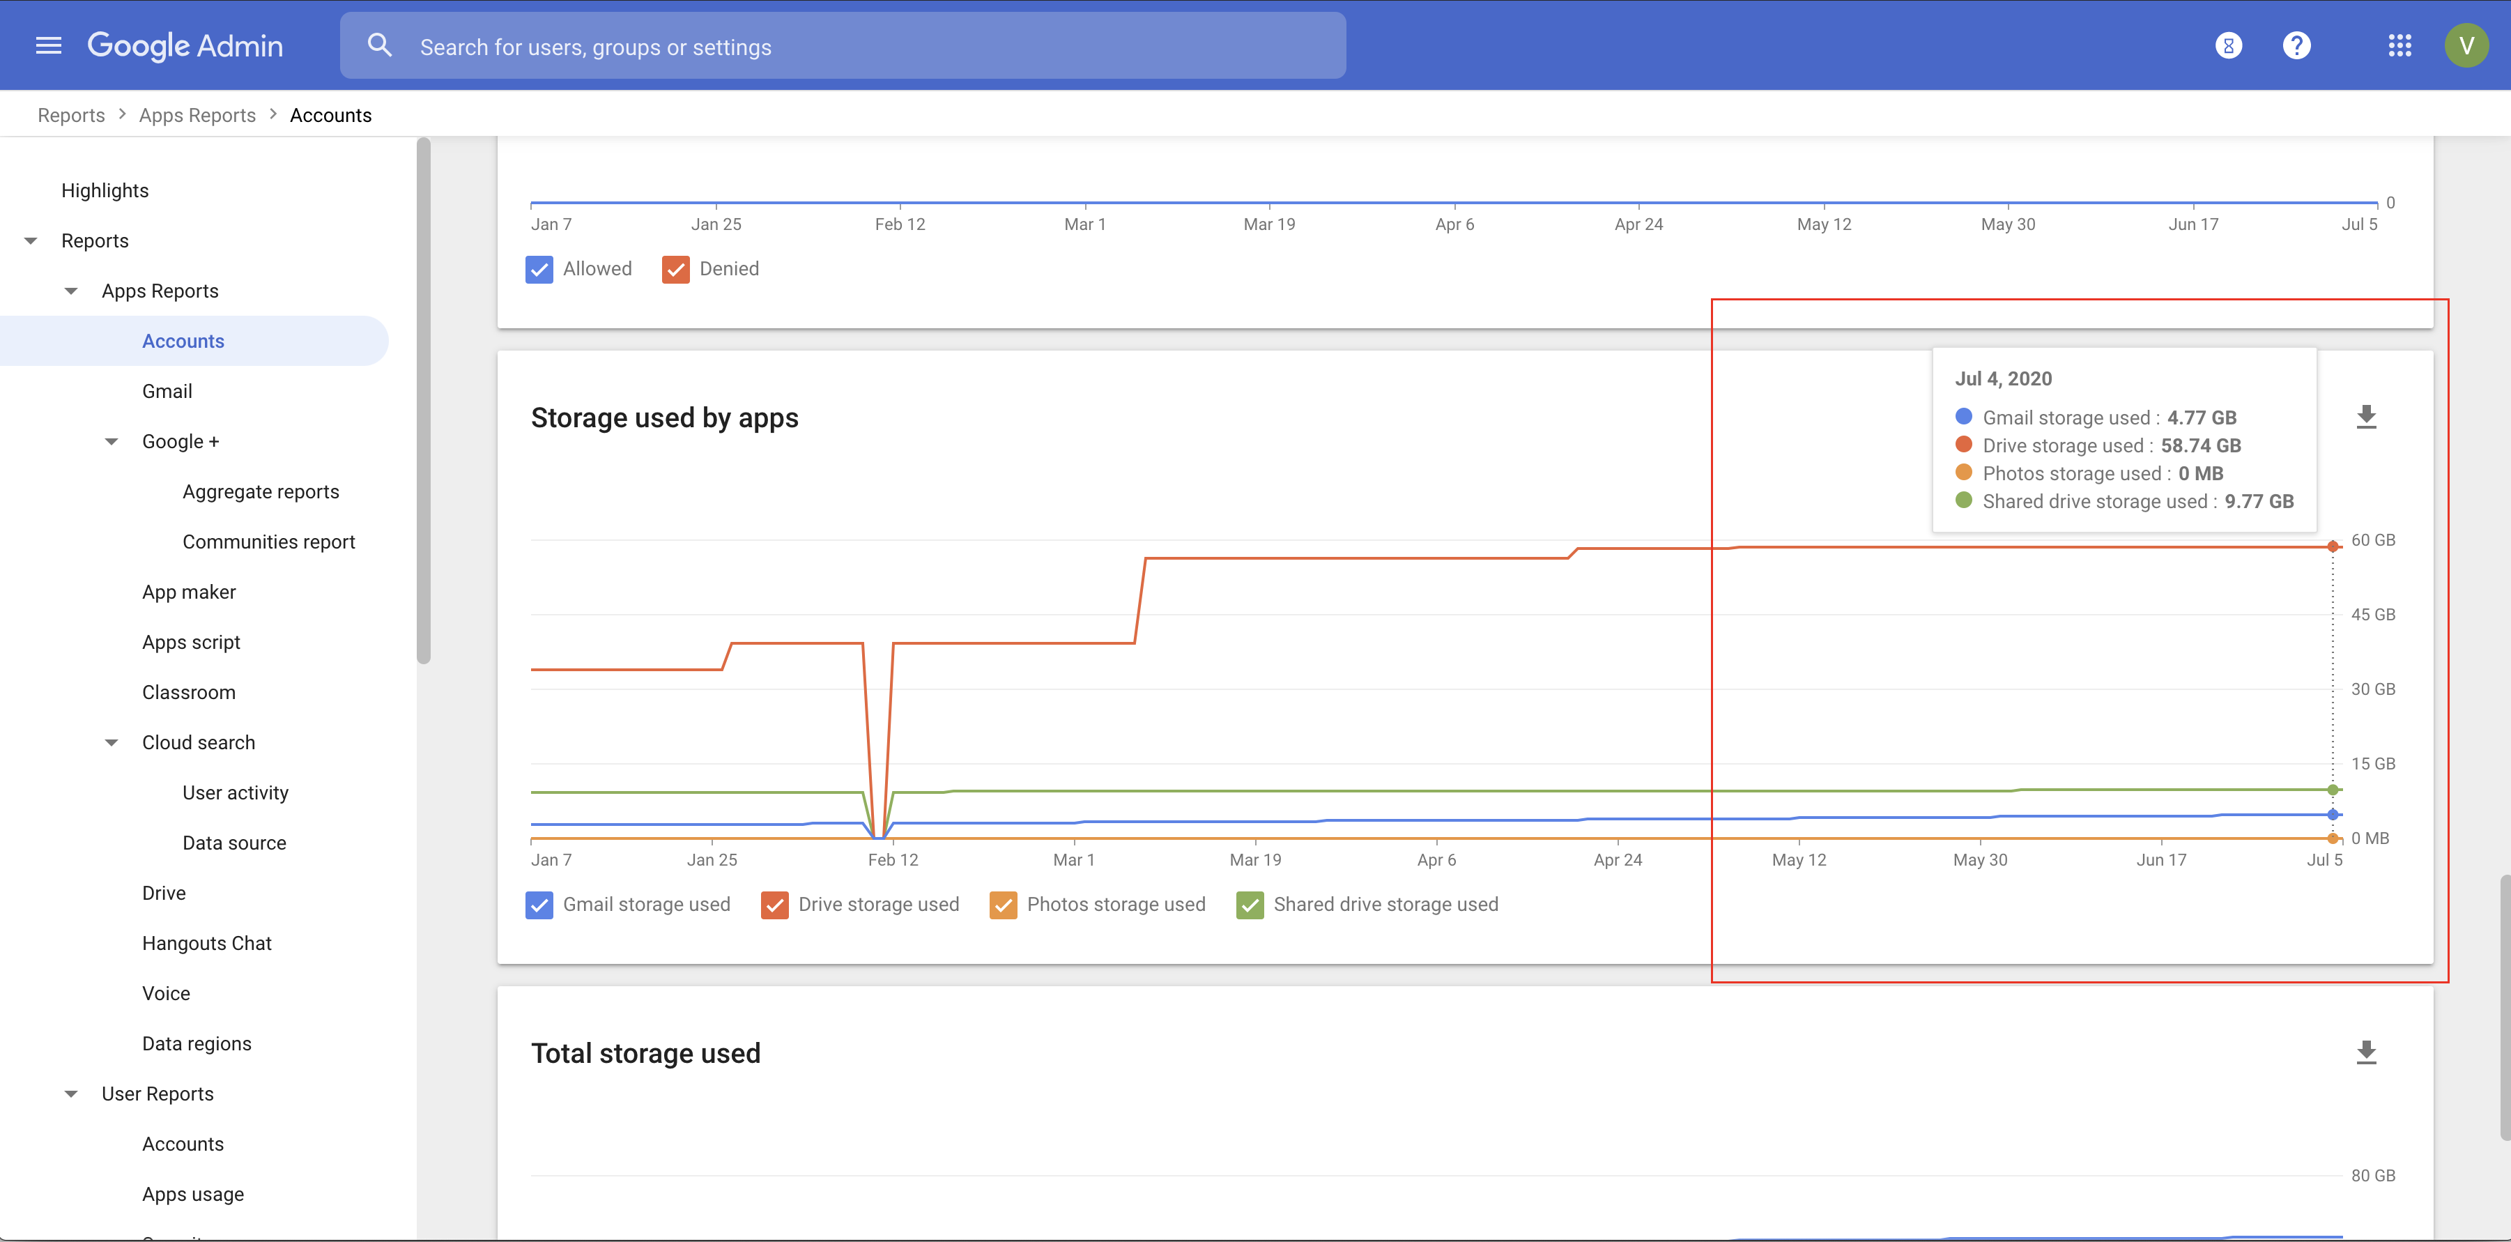This screenshot has width=2511, height=1242.
Task: Focus the search for users field
Action: [x=843, y=46]
